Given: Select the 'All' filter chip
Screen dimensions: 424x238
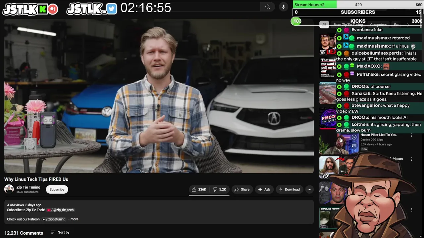Looking at the screenshot, I should (324, 24).
